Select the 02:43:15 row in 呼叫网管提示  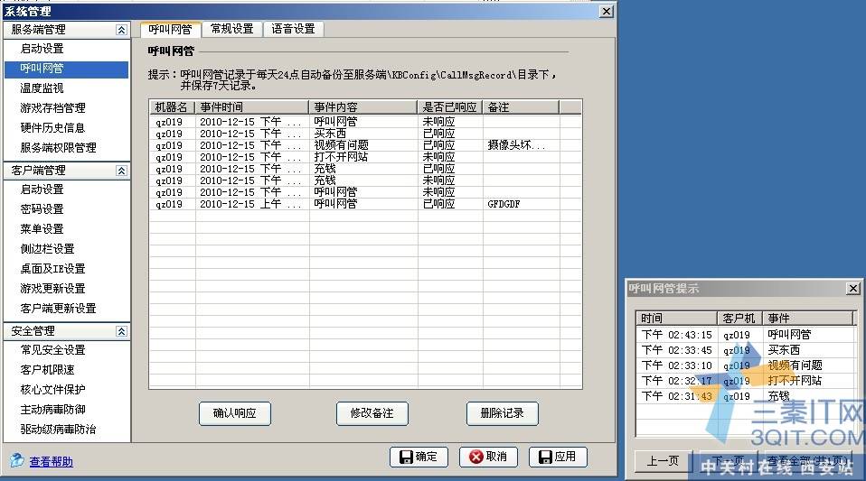(745, 335)
